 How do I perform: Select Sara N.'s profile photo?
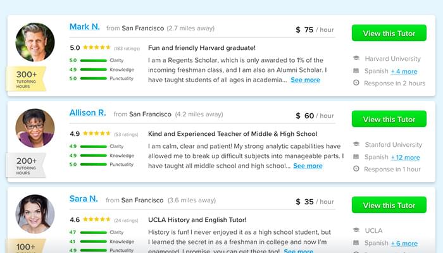[x=35, y=214]
